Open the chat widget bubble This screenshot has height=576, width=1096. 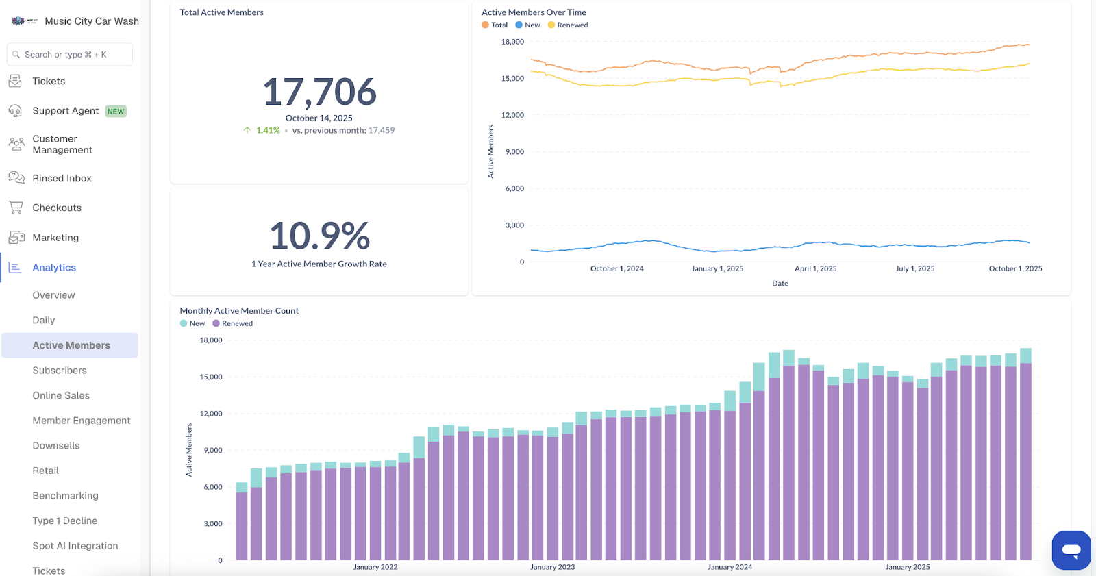click(1071, 549)
